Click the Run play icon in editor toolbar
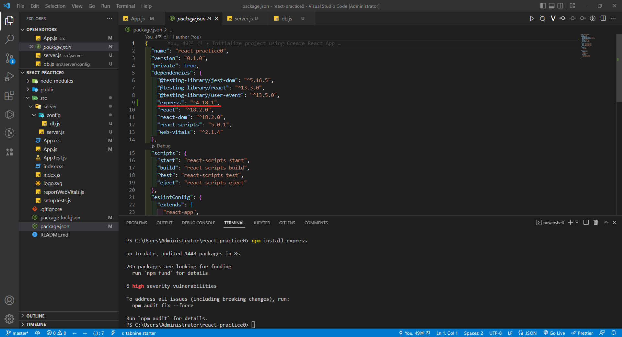This screenshot has height=337, width=622. click(x=532, y=18)
